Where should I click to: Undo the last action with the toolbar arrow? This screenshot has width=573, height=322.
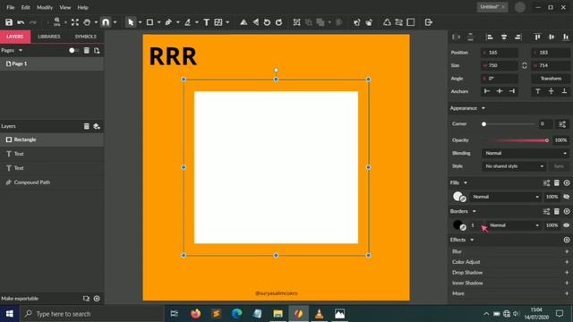point(21,22)
